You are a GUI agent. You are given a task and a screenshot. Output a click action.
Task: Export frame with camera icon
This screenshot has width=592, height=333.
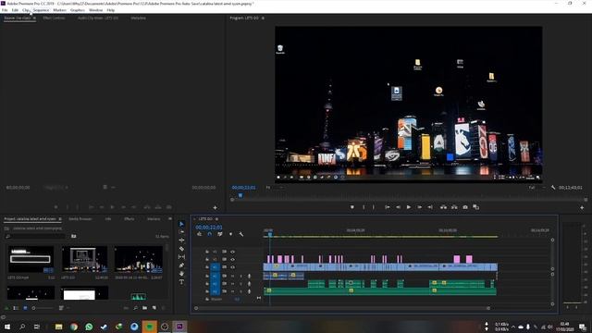point(465,207)
